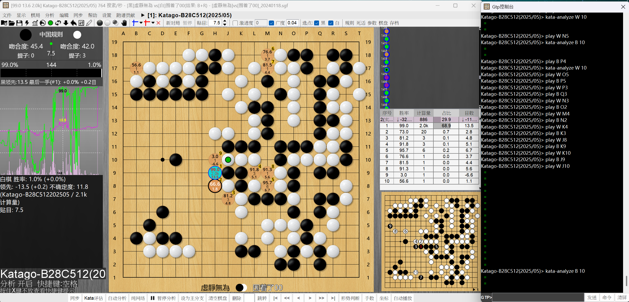Viewport: 629px width, 302px height.
Task: Increase komi with the stepper up arrow
Action: click(x=225, y=21)
